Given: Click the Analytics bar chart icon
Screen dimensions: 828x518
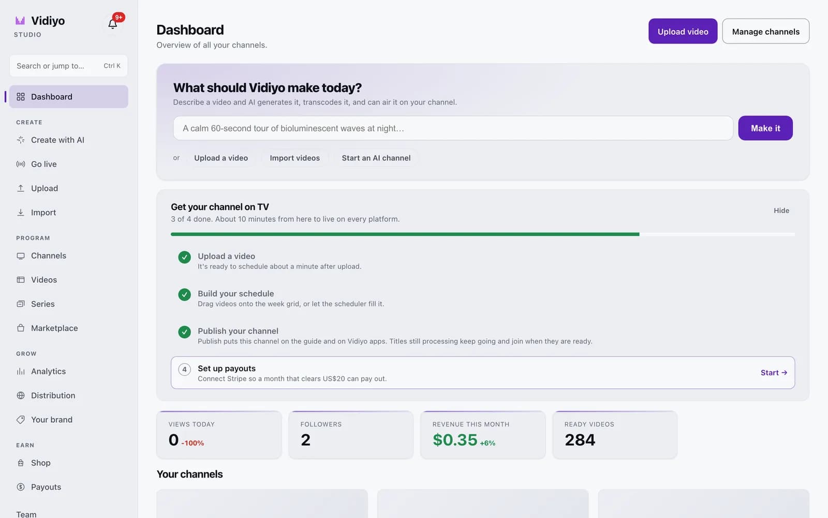Looking at the screenshot, I should tap(21, 371).
